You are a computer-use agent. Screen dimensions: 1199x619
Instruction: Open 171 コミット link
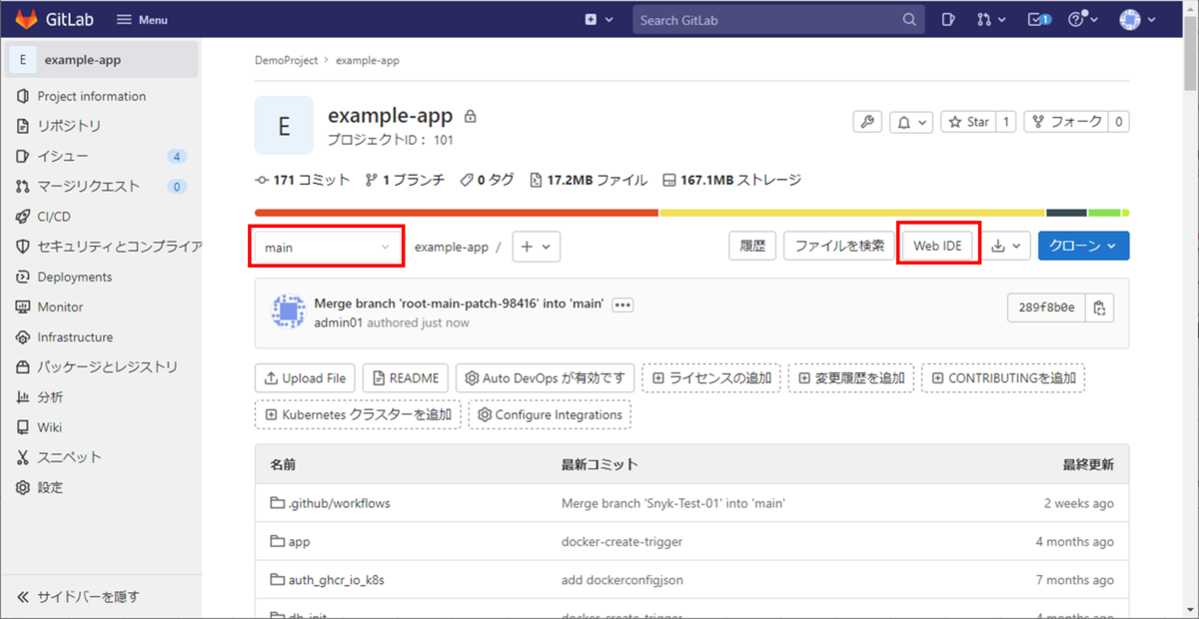(303, 181)
